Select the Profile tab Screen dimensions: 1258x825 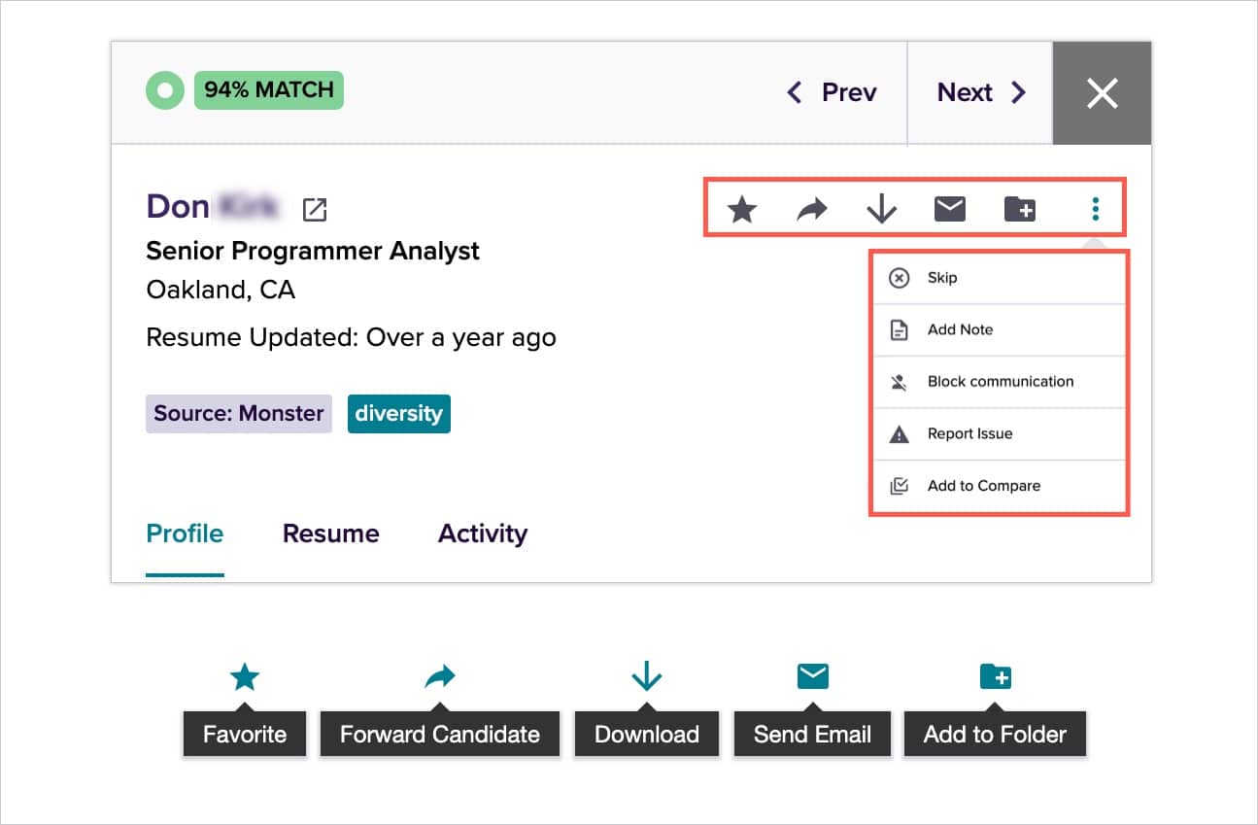[x=185, y=533]
